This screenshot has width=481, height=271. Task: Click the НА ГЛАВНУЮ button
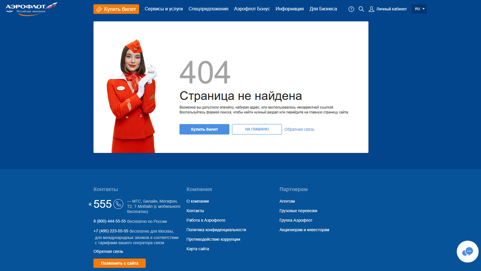tap(257, 129)
